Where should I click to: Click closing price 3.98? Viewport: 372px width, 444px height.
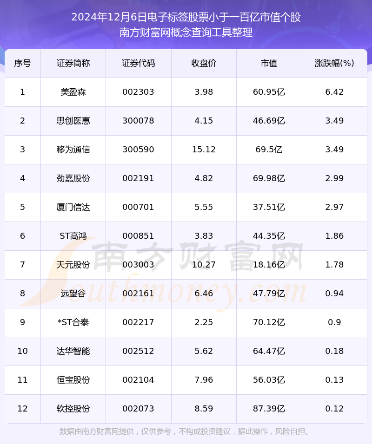pyautogui.click(x=204, y=92)
